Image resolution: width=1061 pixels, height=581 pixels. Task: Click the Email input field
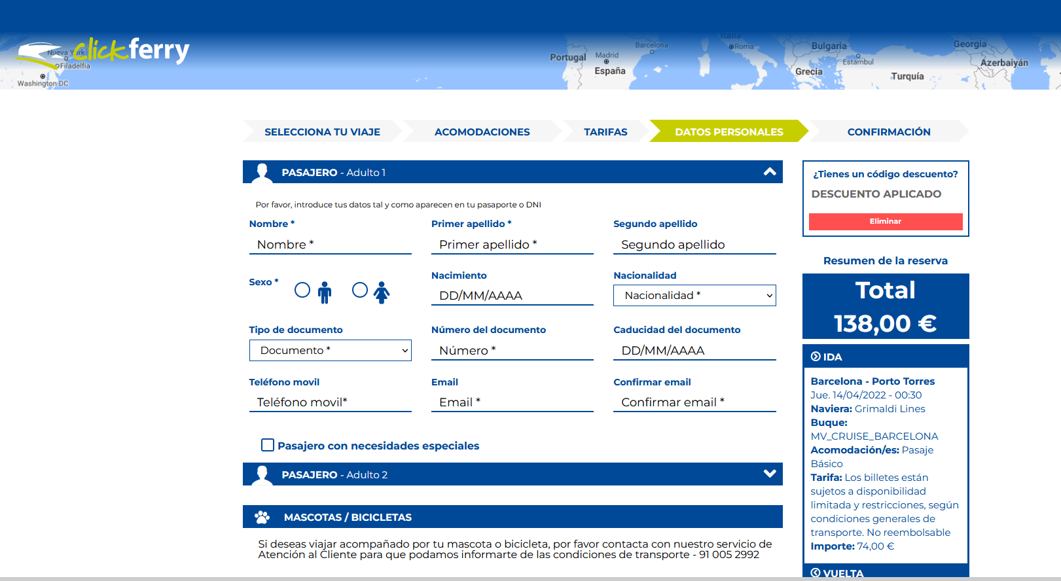tap(513, 402)
